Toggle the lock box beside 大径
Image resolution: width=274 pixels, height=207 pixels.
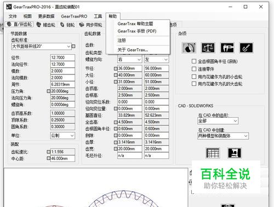[116, 75]
